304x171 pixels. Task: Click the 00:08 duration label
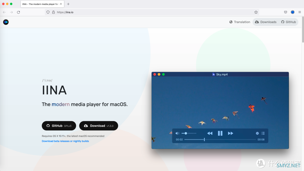261,140
